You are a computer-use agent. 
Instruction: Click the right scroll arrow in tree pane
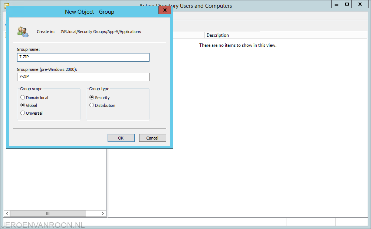[103, 214]
